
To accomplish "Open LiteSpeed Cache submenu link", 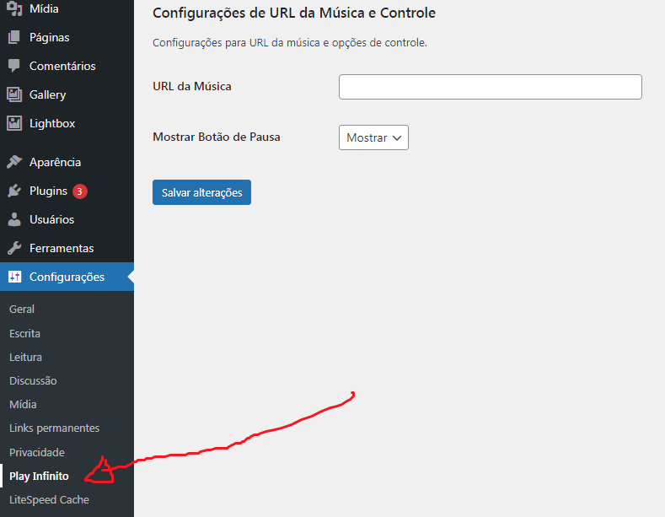I will click(x=49, y=499).
